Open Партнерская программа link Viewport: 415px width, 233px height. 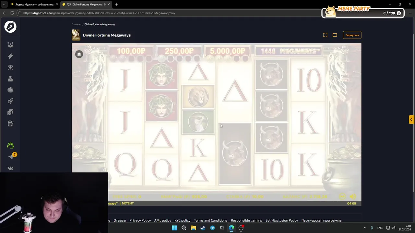coord(321,220)
